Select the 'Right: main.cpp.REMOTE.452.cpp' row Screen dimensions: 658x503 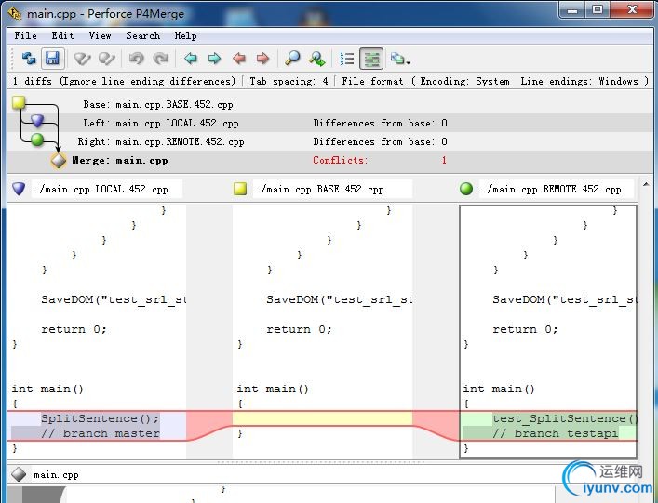[329, 141]
